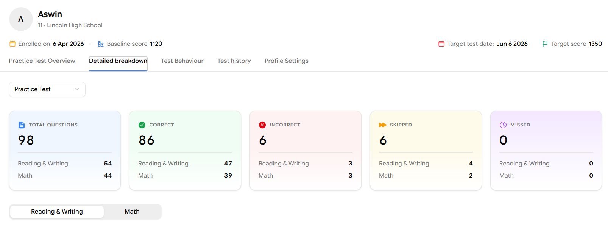Click Reading & Writing row in Correct card

(x=185, y=164)
